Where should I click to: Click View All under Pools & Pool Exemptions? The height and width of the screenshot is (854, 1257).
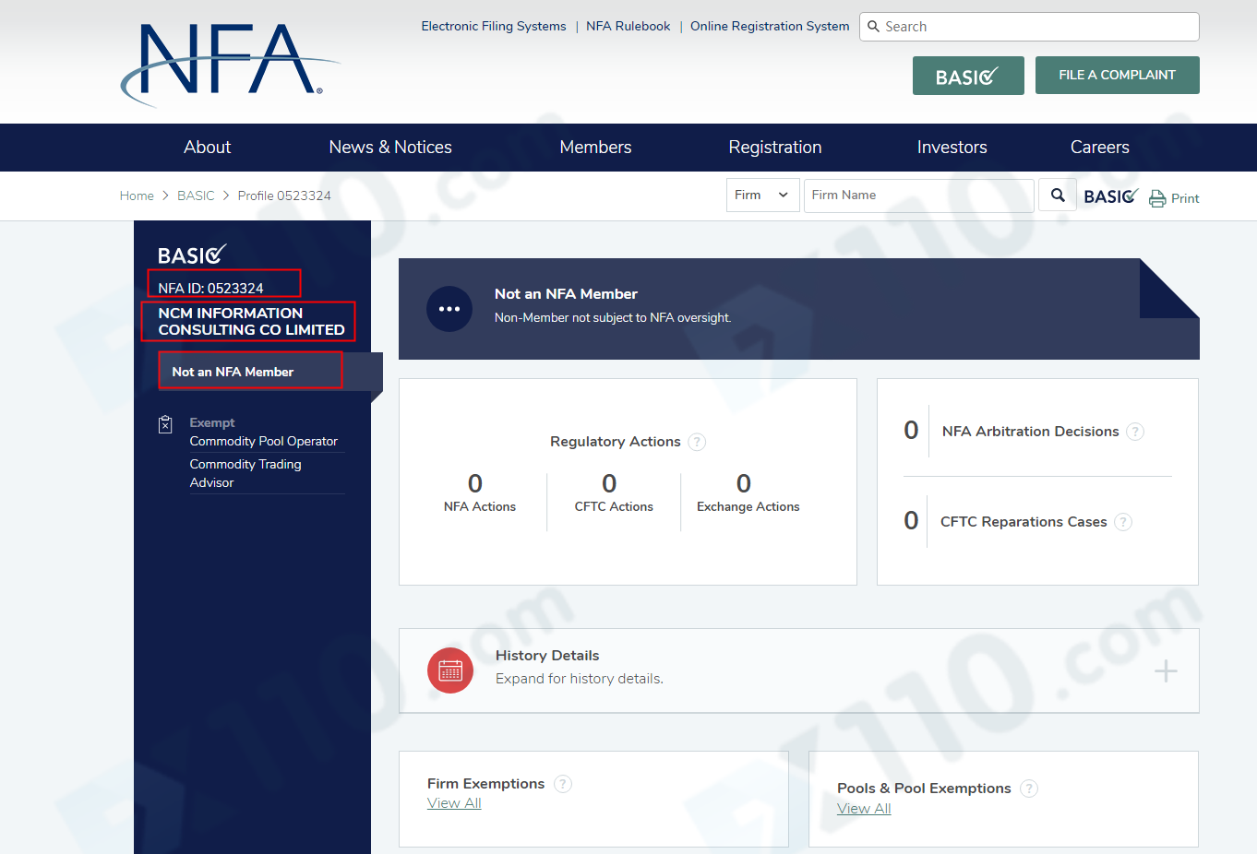tap(864, 809)
